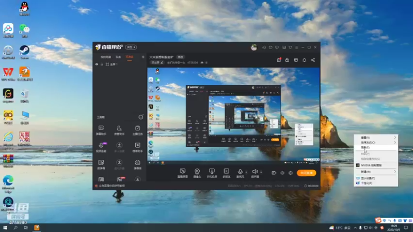Add a 多媒体 multimedia source

click(226, 173)
